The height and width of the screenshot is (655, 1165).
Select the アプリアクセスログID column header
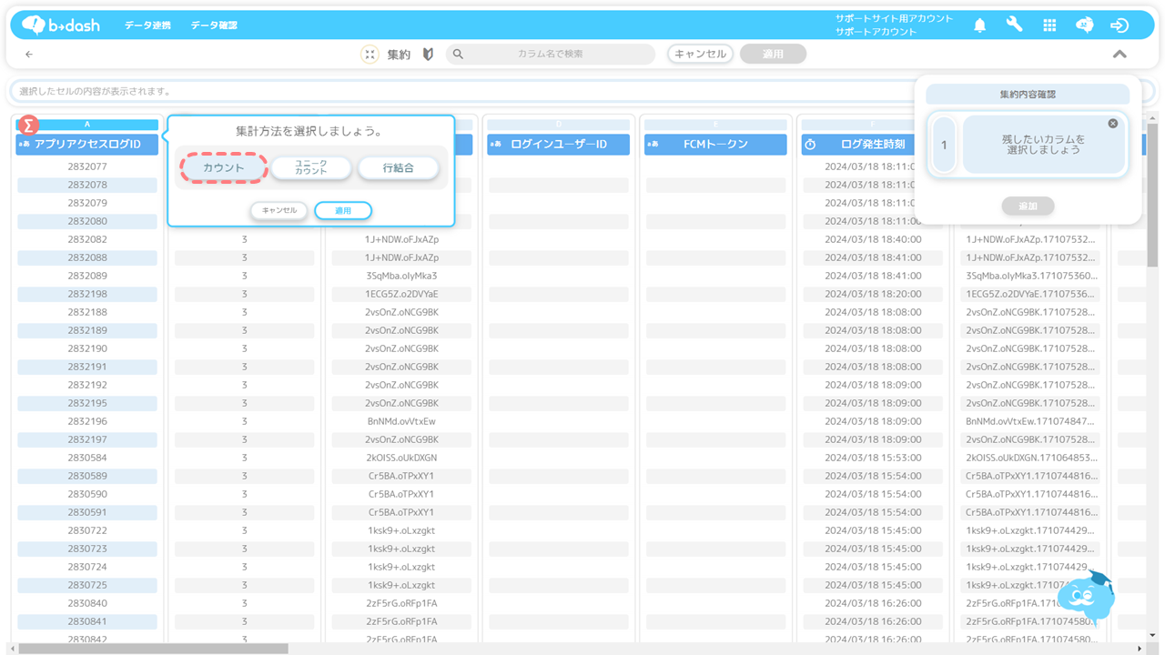[x=87, y=145]
